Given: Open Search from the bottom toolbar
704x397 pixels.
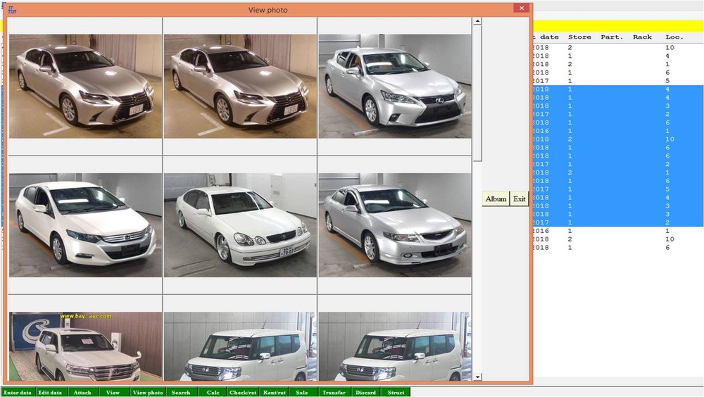Looking at the screenshot, I should pos(181,392).
